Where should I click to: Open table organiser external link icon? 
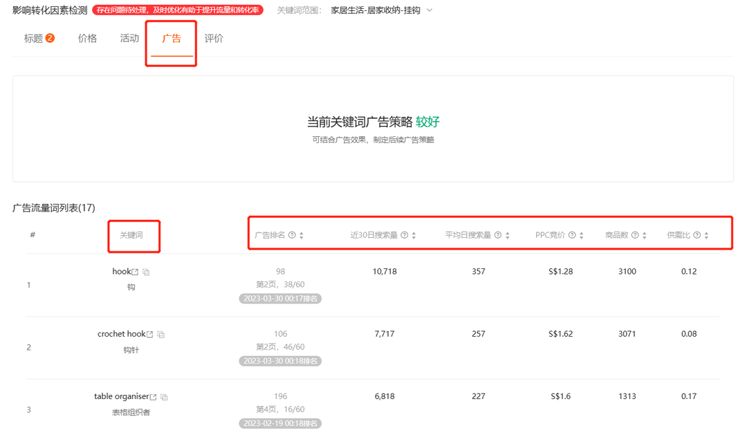[153, 396]
